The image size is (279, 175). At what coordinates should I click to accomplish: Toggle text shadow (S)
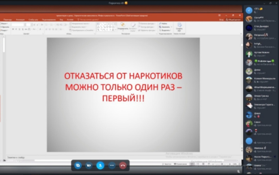pos(22,29)
